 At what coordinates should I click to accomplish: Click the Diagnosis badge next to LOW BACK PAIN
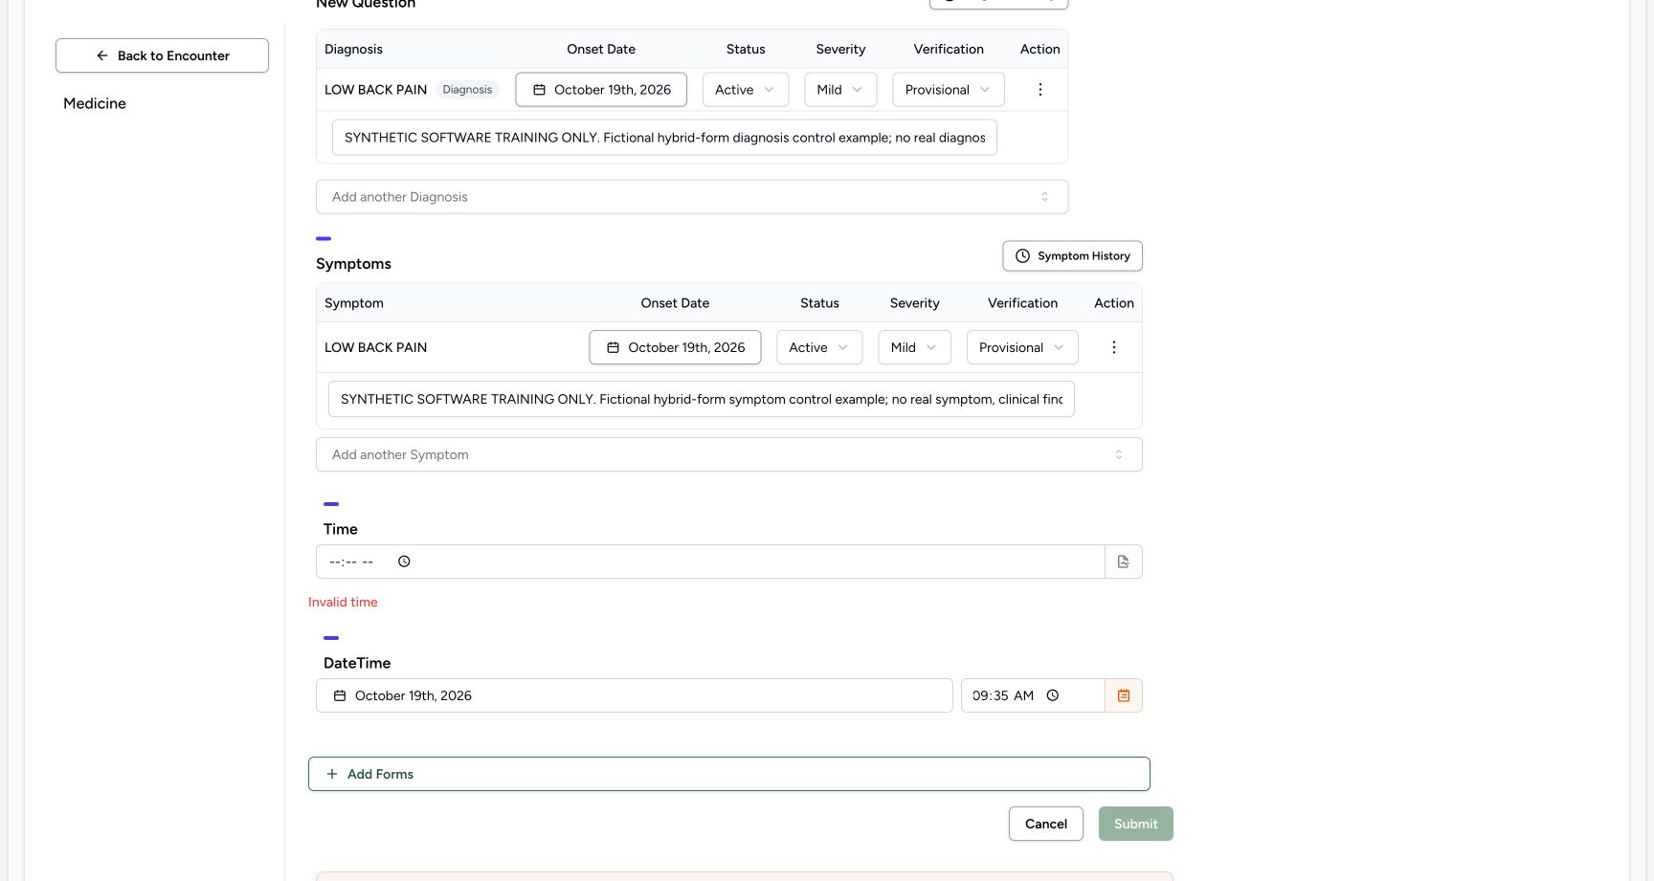467,90
